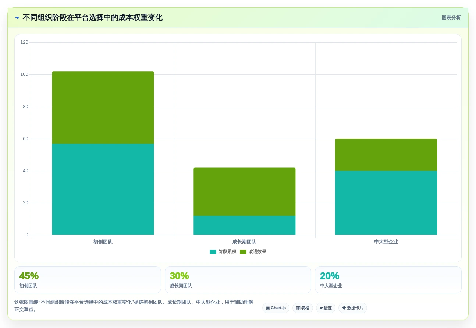This screenshot has height=328, width=476.
Task: Toggle the 改进效果 legend item
Action: pyautogui.click(x=253, y=252)
